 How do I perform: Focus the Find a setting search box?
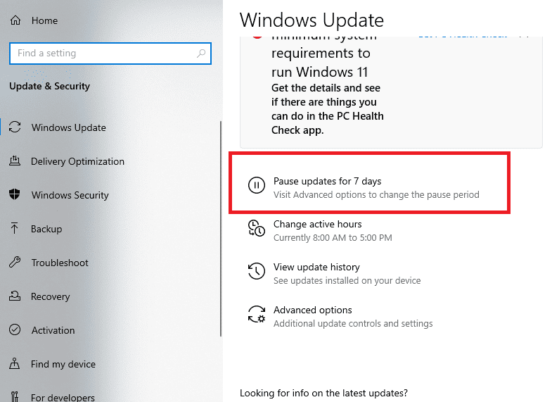click(x=110, y=54)
